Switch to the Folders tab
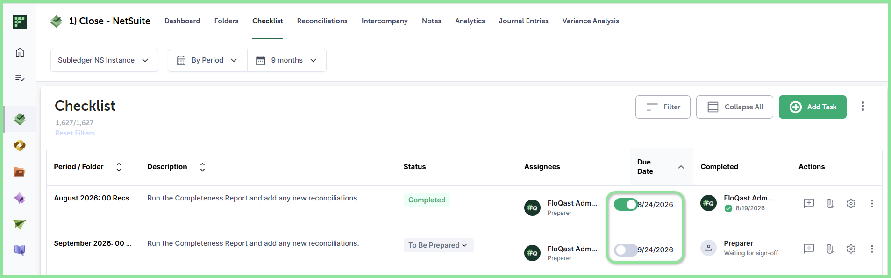Viewport: 891px width, 278px height. point(226,21)
